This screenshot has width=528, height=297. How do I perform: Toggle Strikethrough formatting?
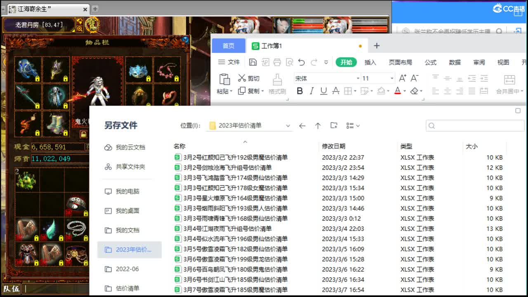pyautogui.click(x=336, y=91)
